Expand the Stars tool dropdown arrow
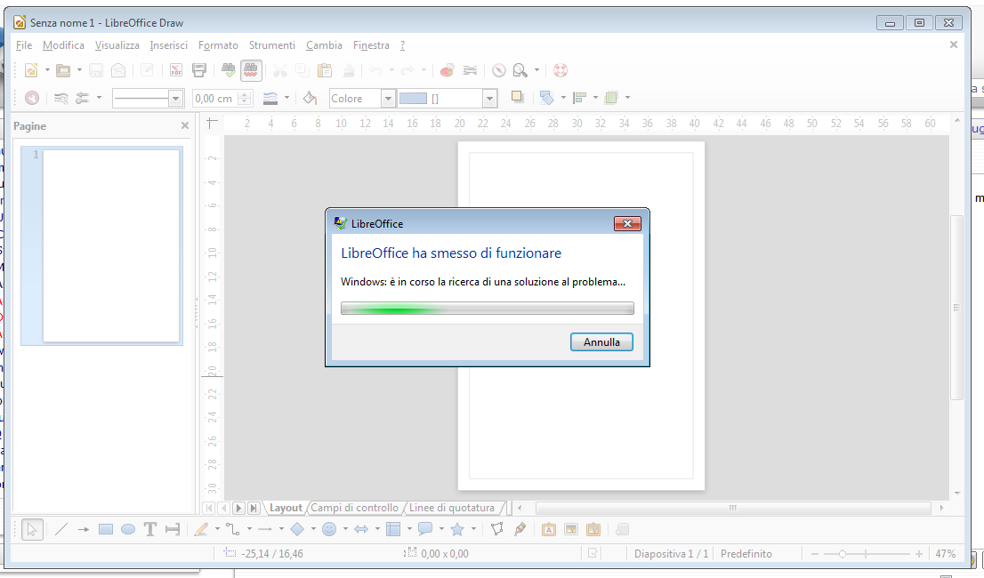This screenshot has width=984, height=578. click(x=473, y=530)
